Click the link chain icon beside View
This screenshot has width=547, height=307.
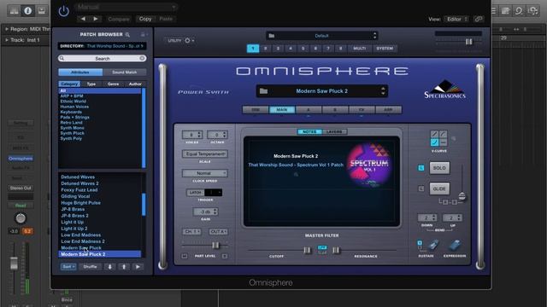tap(479, 19)
